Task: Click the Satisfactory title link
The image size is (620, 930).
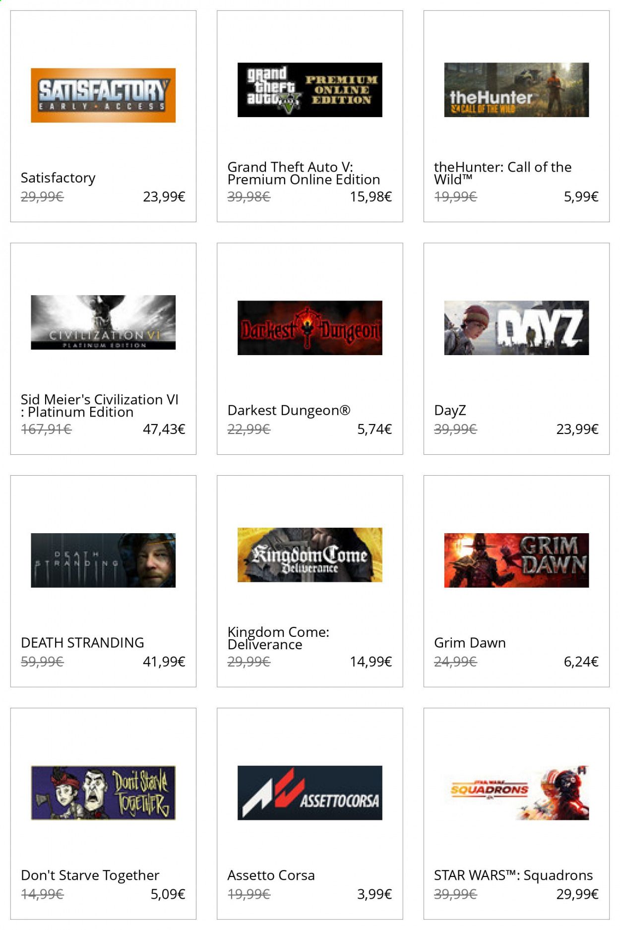Action: [58, 178]
